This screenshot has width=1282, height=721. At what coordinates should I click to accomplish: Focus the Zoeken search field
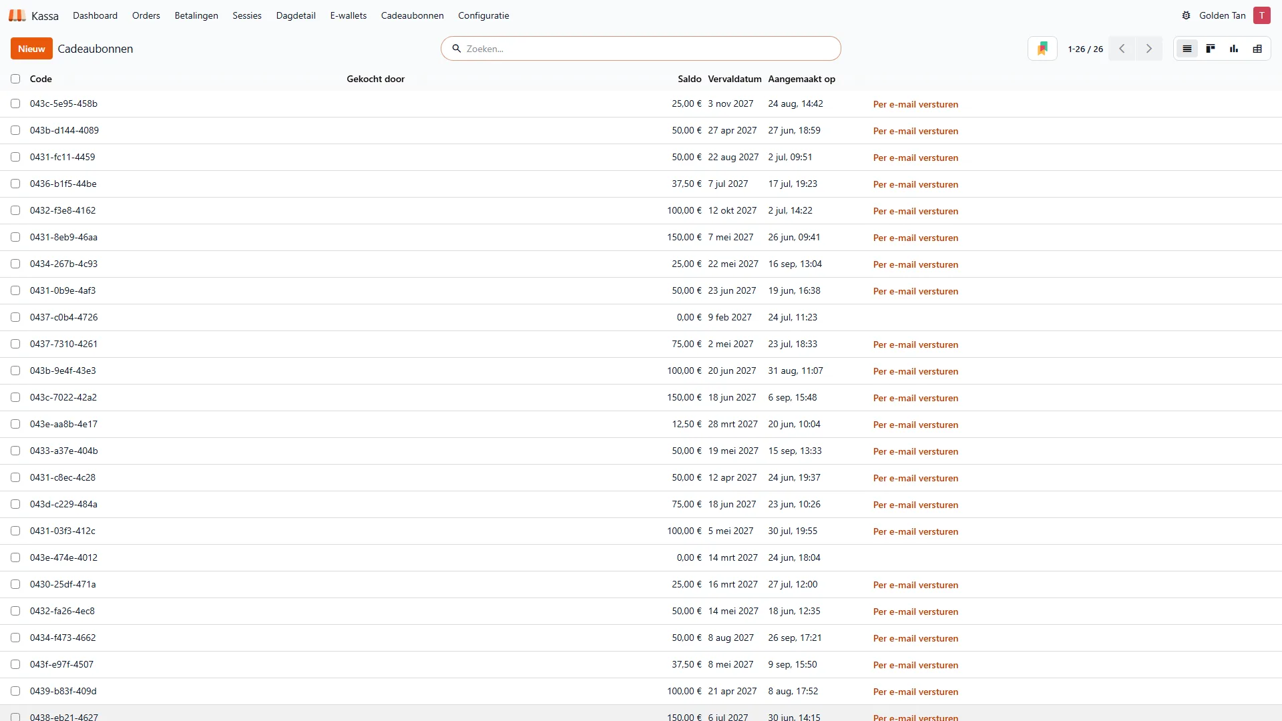coord(641,49)
